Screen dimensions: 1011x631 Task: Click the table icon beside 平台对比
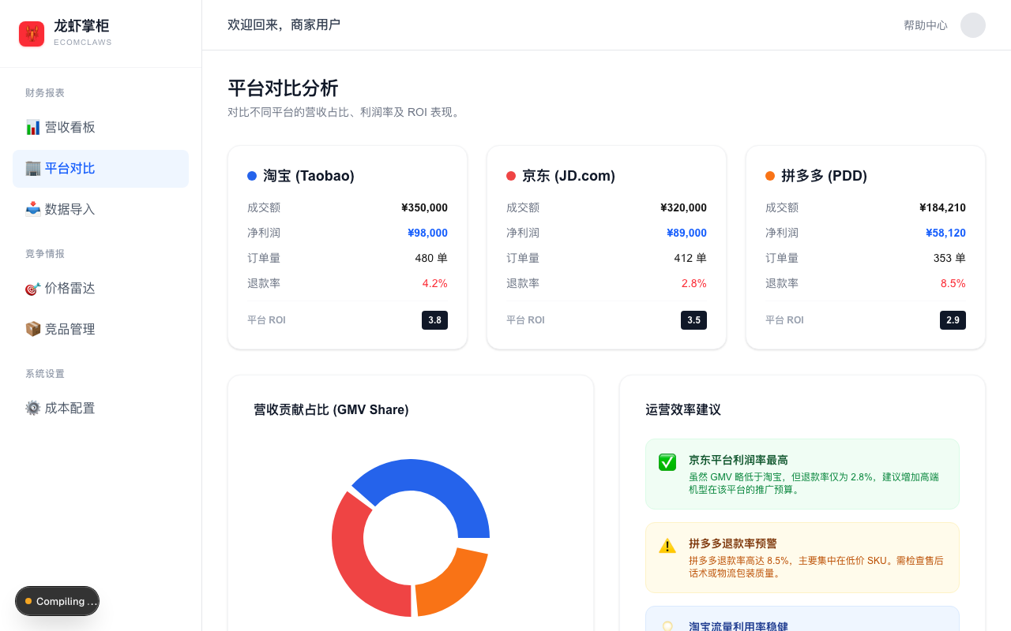(32, 168)
